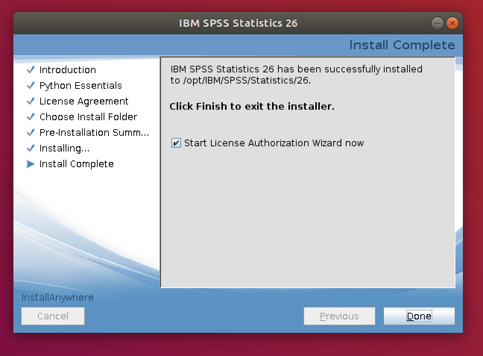Select the Introduction step label in sidebar
The image size is (483, 356).
point(67,70)
